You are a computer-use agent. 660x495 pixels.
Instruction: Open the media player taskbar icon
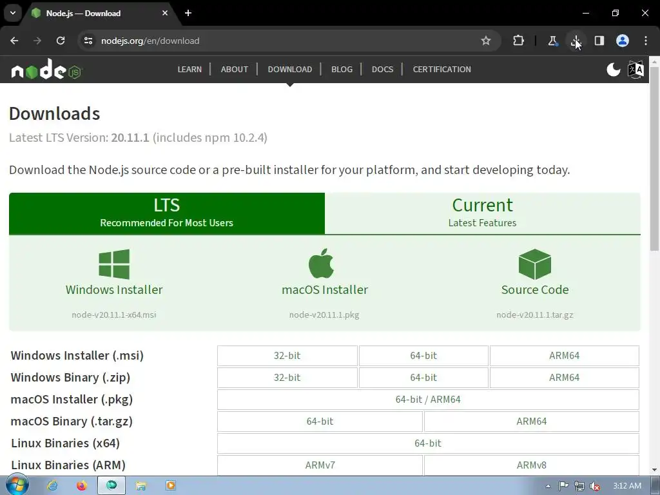[170, 485]
